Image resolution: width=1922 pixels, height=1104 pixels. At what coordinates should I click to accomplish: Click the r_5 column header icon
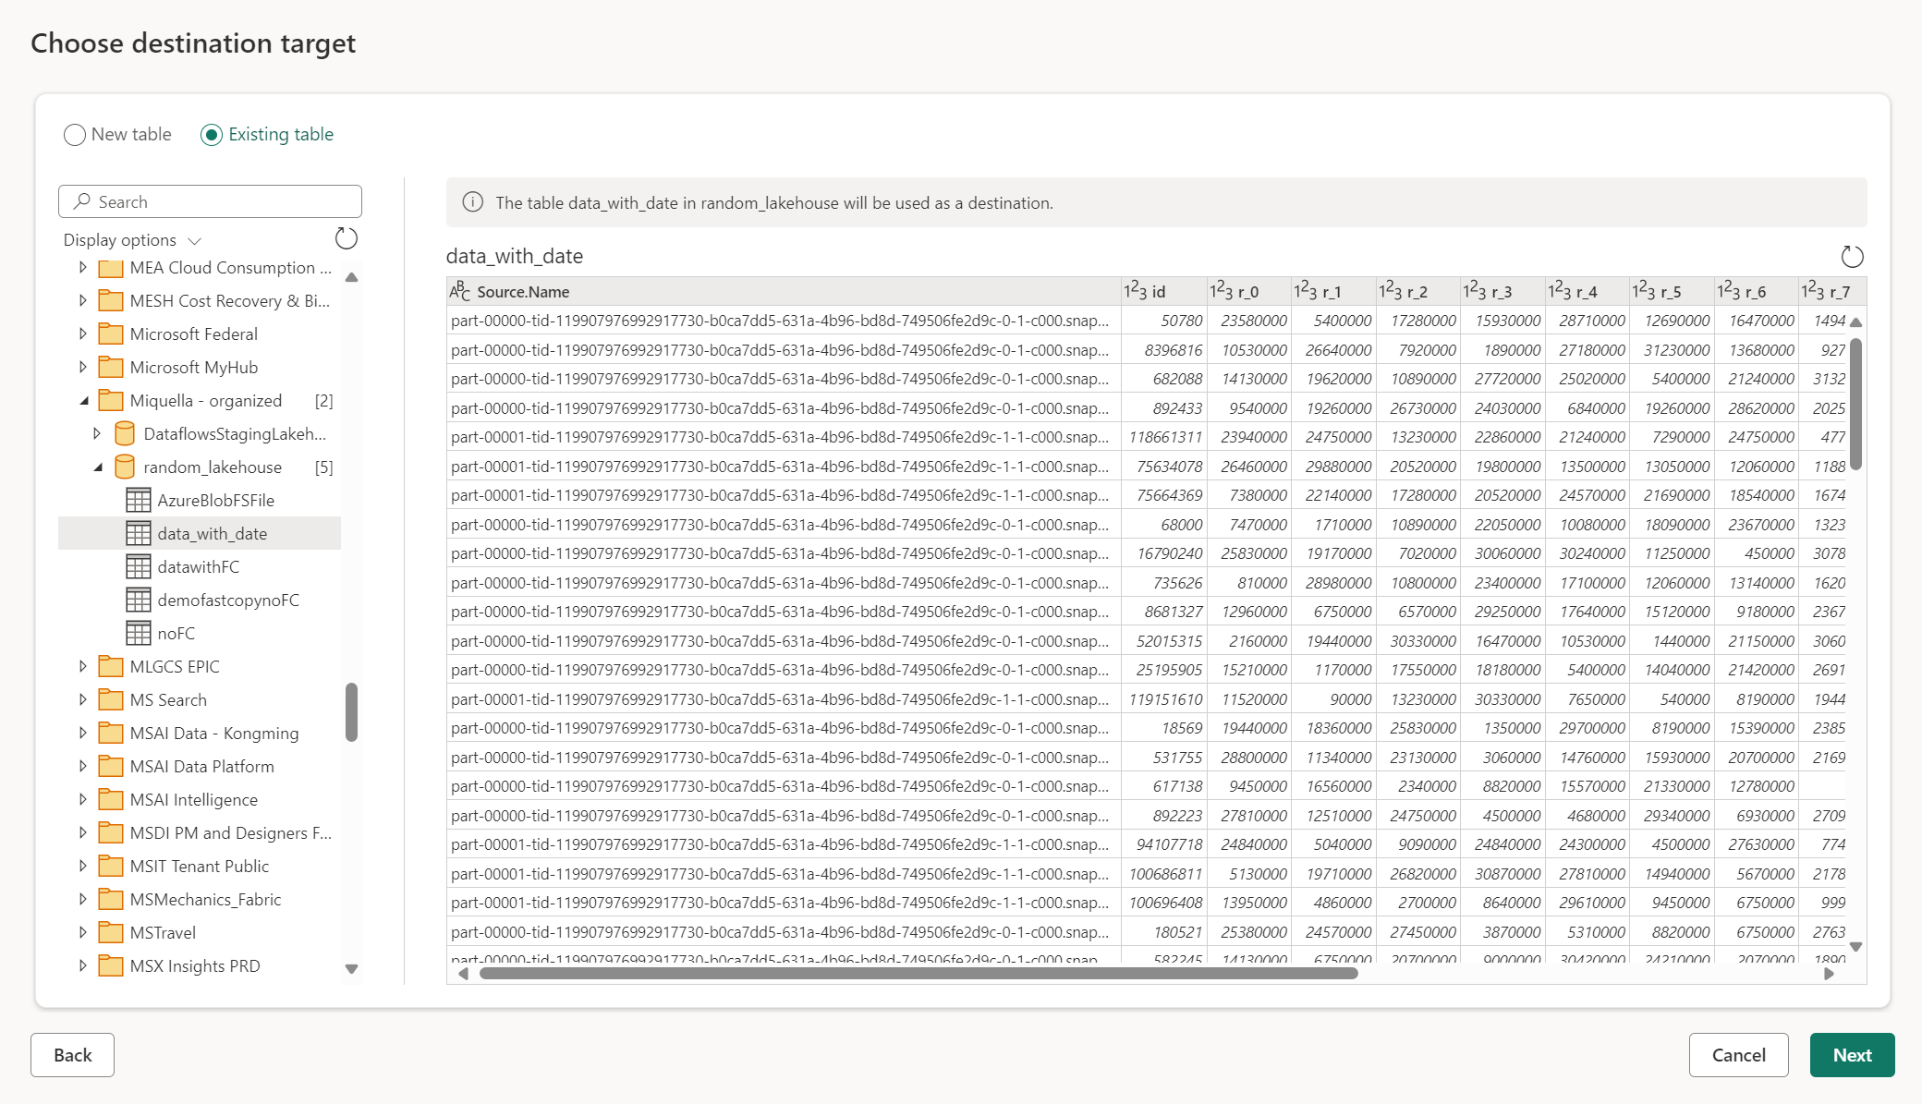tap(1648, 290)
